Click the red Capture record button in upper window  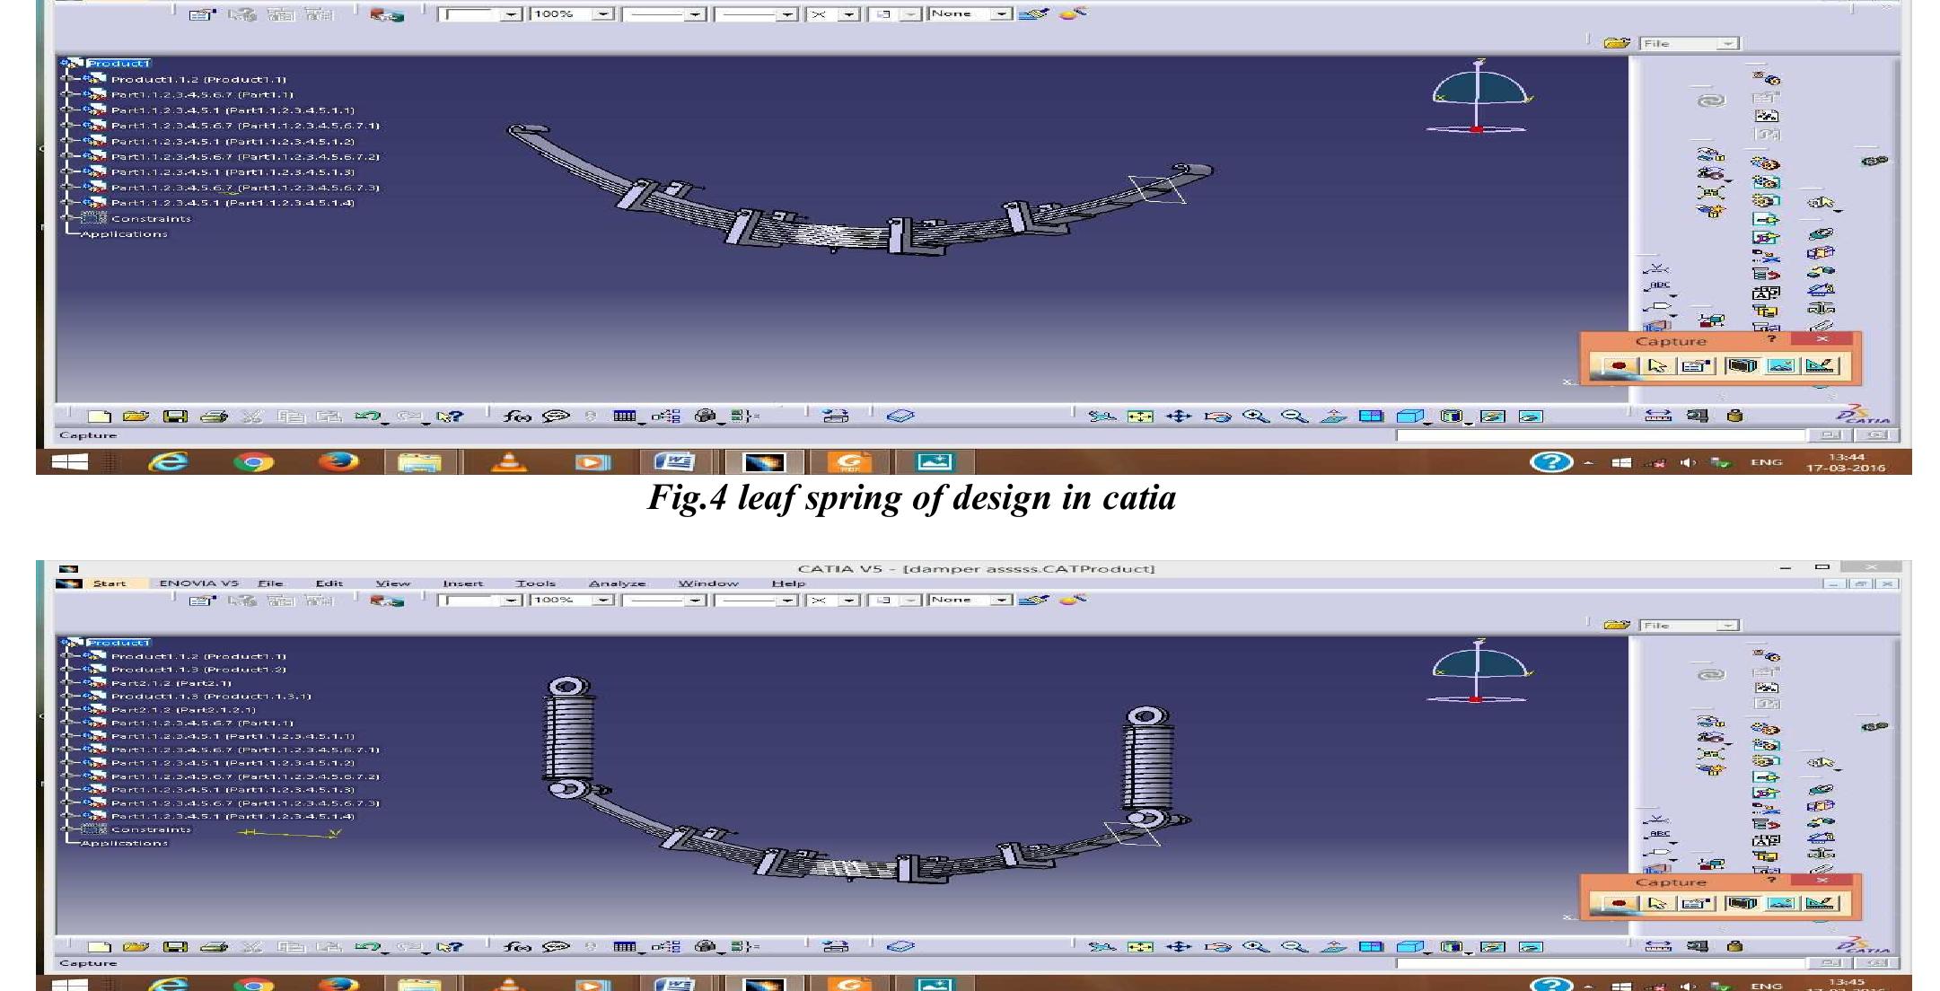(1619, 365)
